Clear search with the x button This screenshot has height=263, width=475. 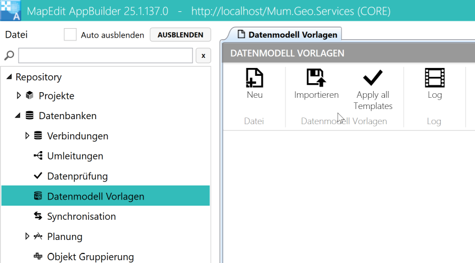tap(203, 56)
